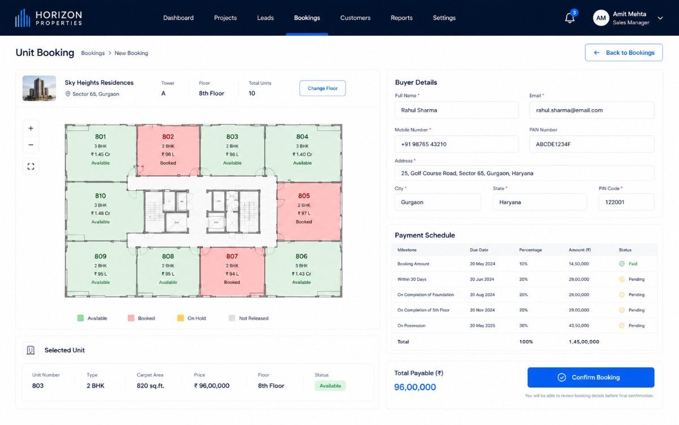679x425 pixels.
Task: Select booked unit 802 on the plan
Action: 168,149
